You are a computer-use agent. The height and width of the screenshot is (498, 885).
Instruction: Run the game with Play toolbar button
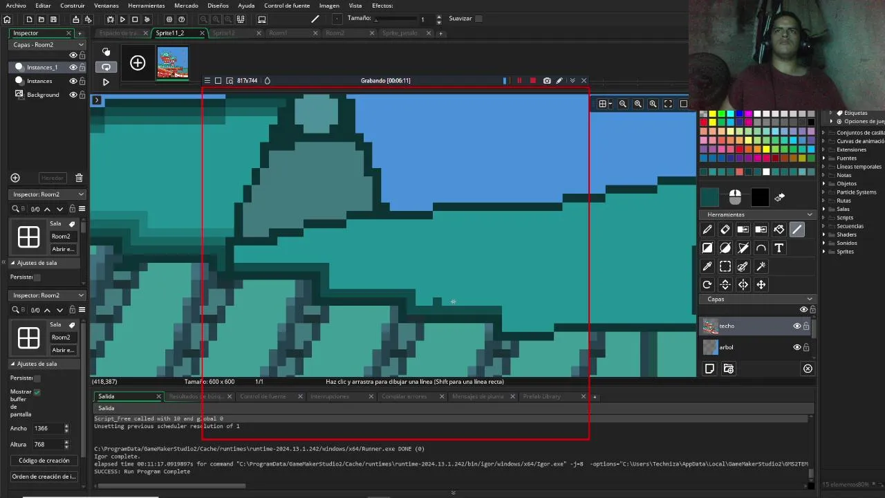pyautogui.click(x=122, y=19)
